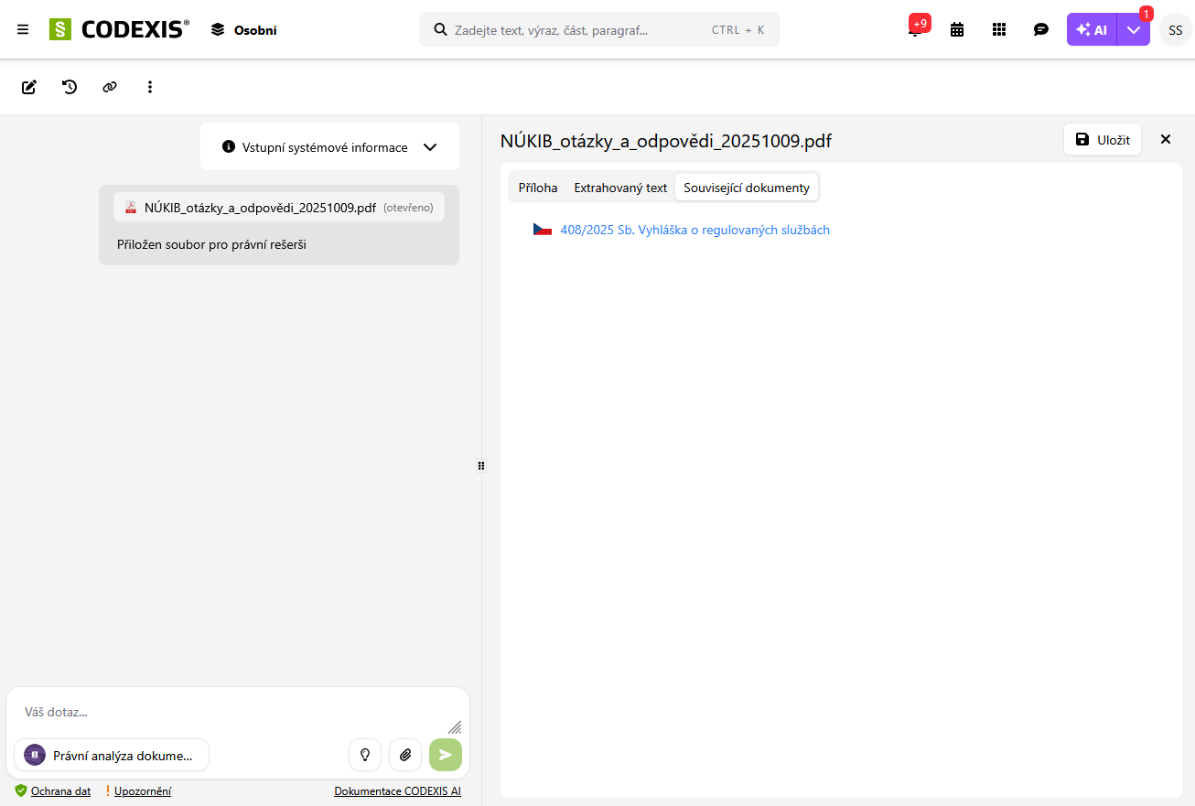Viewport: 1195px width, 806px height.
Task: Open 408/2025 Sb. Vyhláška document link
Action: pos(694,230)
